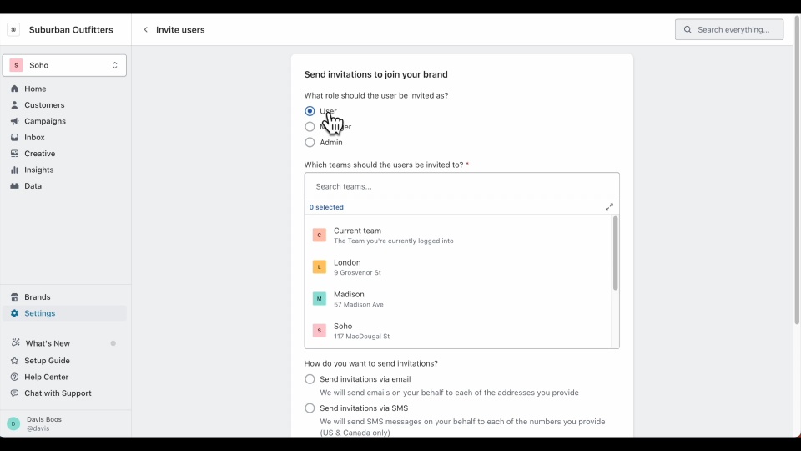
Task: Choose Send invitations via SMS option
Action: click(x=310, y=408)
